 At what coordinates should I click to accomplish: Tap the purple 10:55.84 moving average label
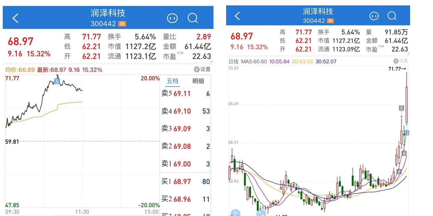[x=279, y=61]
